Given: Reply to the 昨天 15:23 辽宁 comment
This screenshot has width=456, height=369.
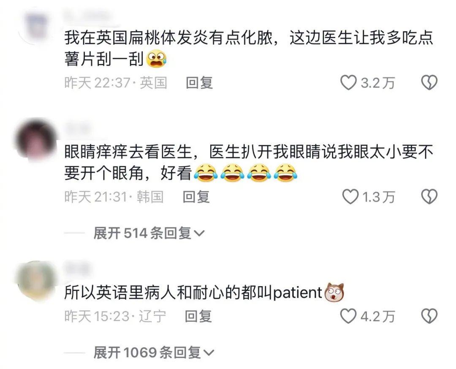Looking at the screenshot, I should click(198, 316).
